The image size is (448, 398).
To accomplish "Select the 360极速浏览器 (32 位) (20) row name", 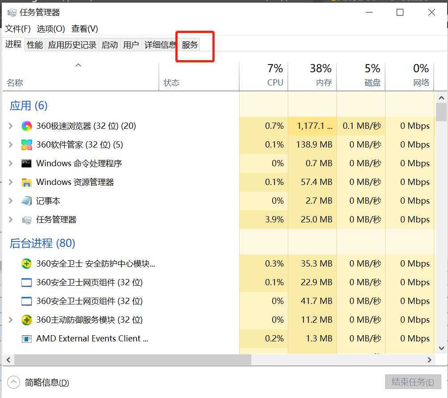I will (86, 126).
